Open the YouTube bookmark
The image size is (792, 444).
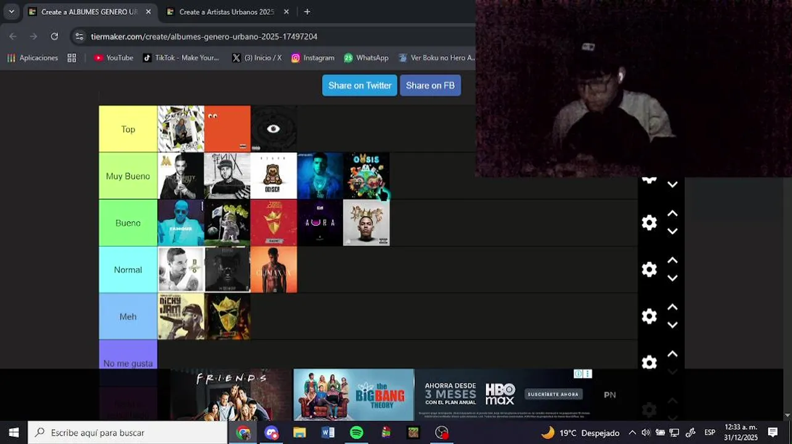pyautogui.click(x=113, y=57)
